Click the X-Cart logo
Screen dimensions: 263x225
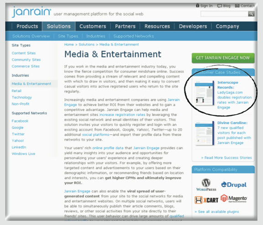click(206, 200)
